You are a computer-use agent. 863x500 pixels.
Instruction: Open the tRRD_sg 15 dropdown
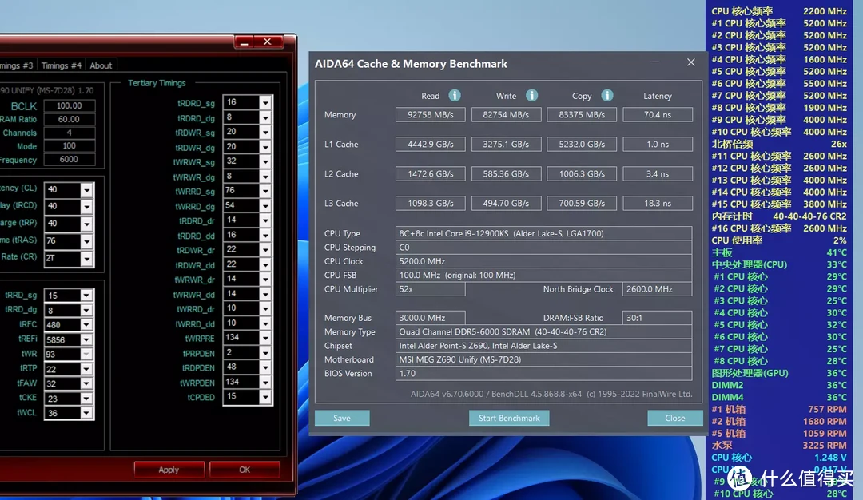click(86, 296)
